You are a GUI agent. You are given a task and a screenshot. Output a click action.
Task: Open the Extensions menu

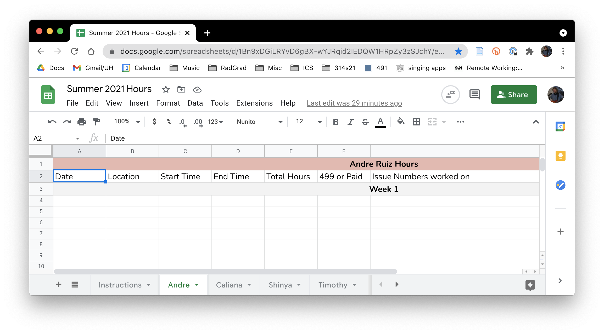click(x=254, y=103)
